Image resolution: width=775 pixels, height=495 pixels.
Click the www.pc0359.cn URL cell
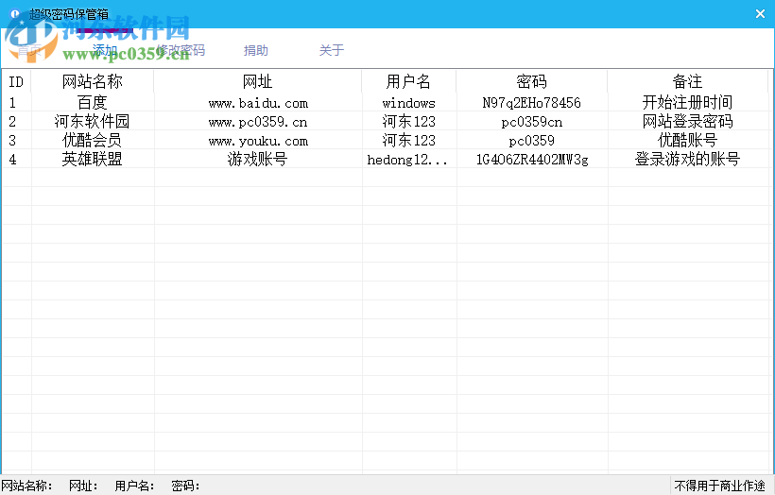(258, 122)
